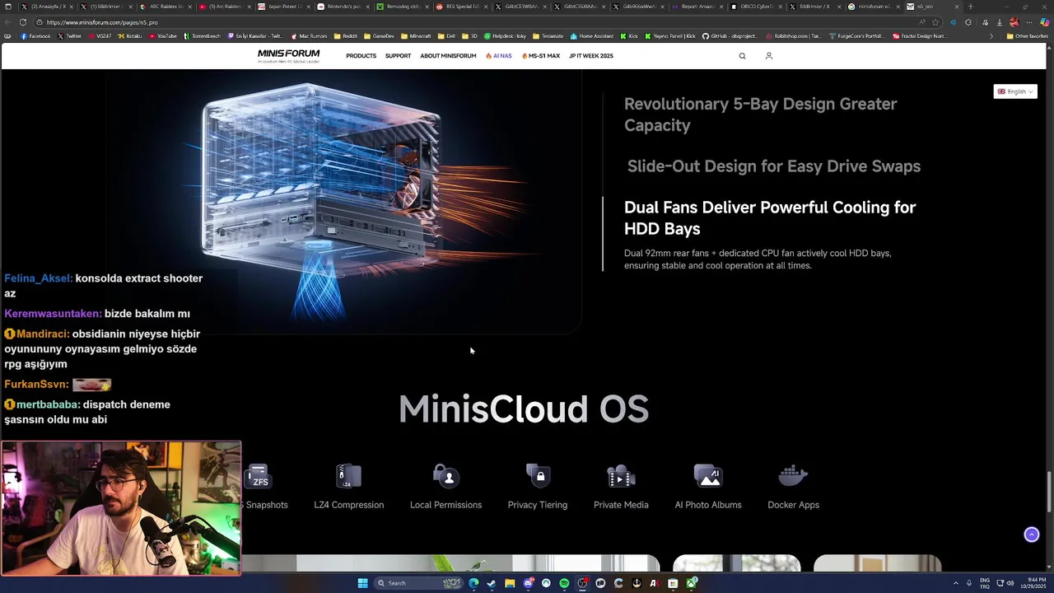Open the Kick bookmark
Screen dimensions: 1054x593
pyautogui.click(x=629, y=36)
